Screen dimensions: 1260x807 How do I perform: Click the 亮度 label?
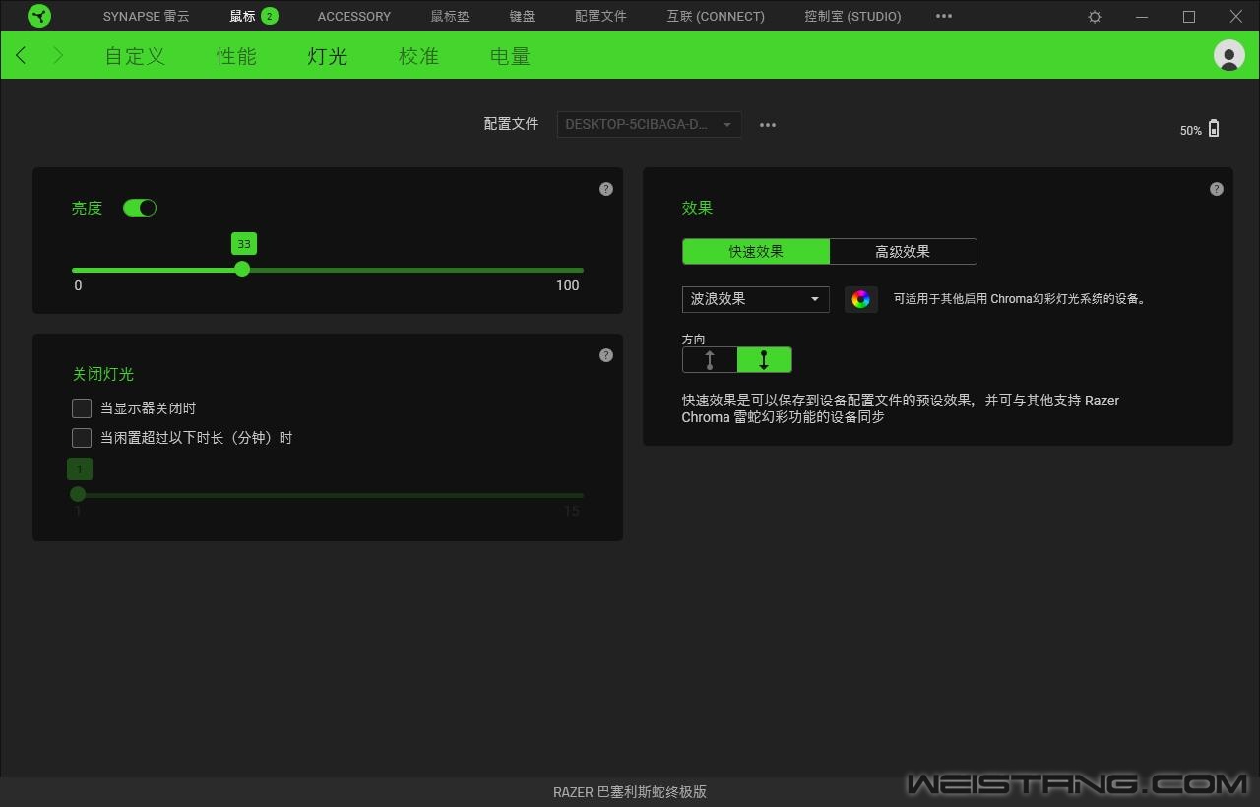pyautogui.click(x=87, y=208)
